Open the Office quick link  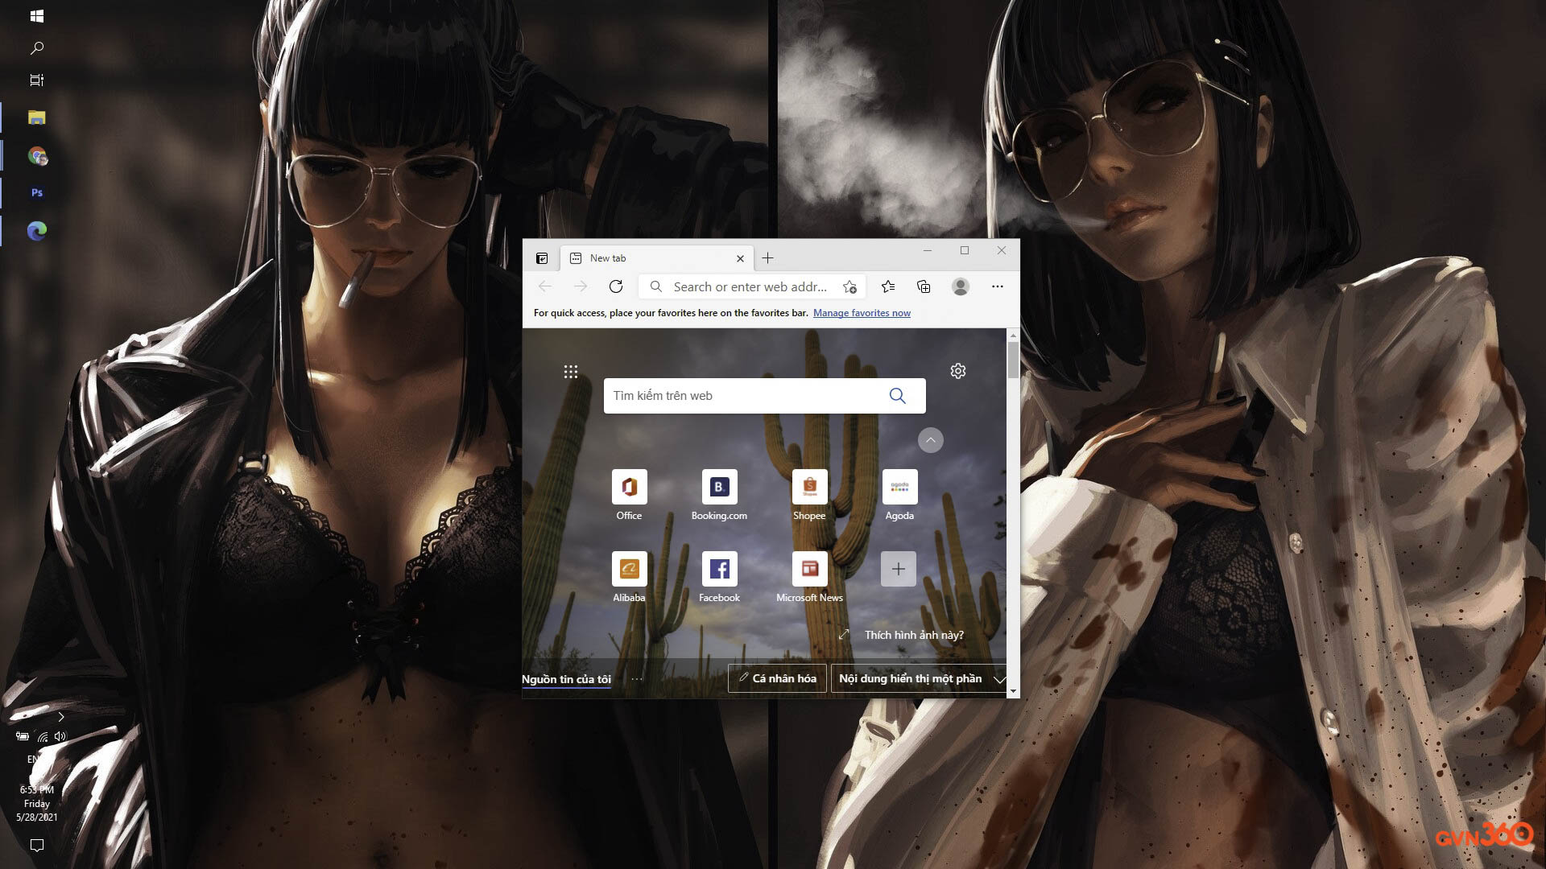pyautogui.click(x=630, y=496)
